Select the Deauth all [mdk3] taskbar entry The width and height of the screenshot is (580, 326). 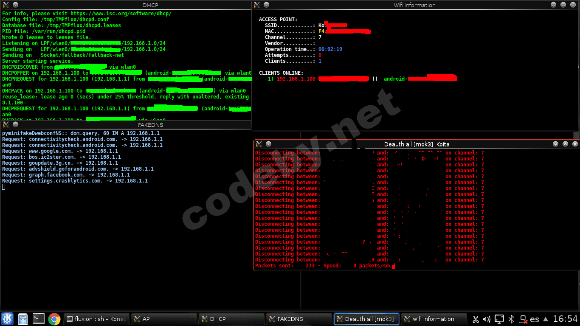(x=366, y=319)
